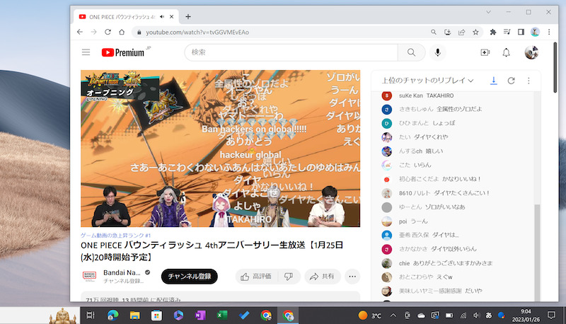566x324 pixels.
Task: Open the YouTube hamburger guide menu
Action: 86,52
